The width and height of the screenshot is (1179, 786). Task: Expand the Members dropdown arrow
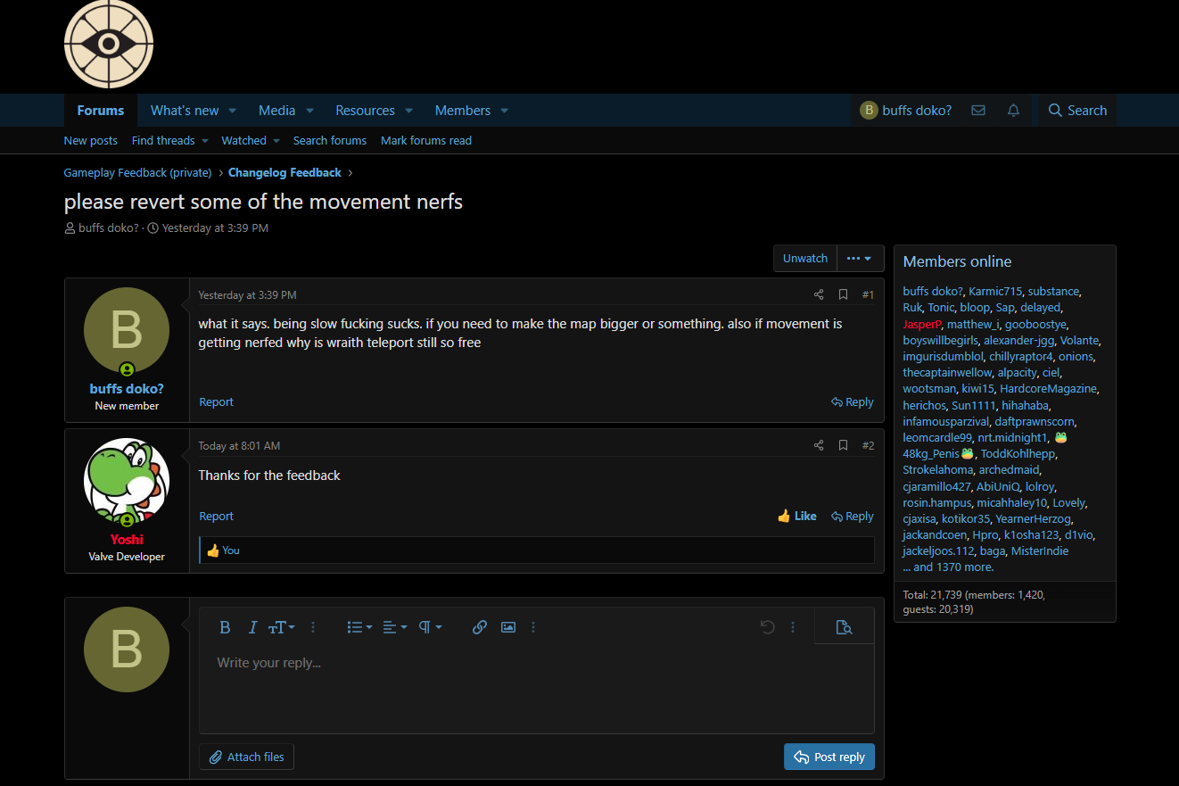click(504, 111)
